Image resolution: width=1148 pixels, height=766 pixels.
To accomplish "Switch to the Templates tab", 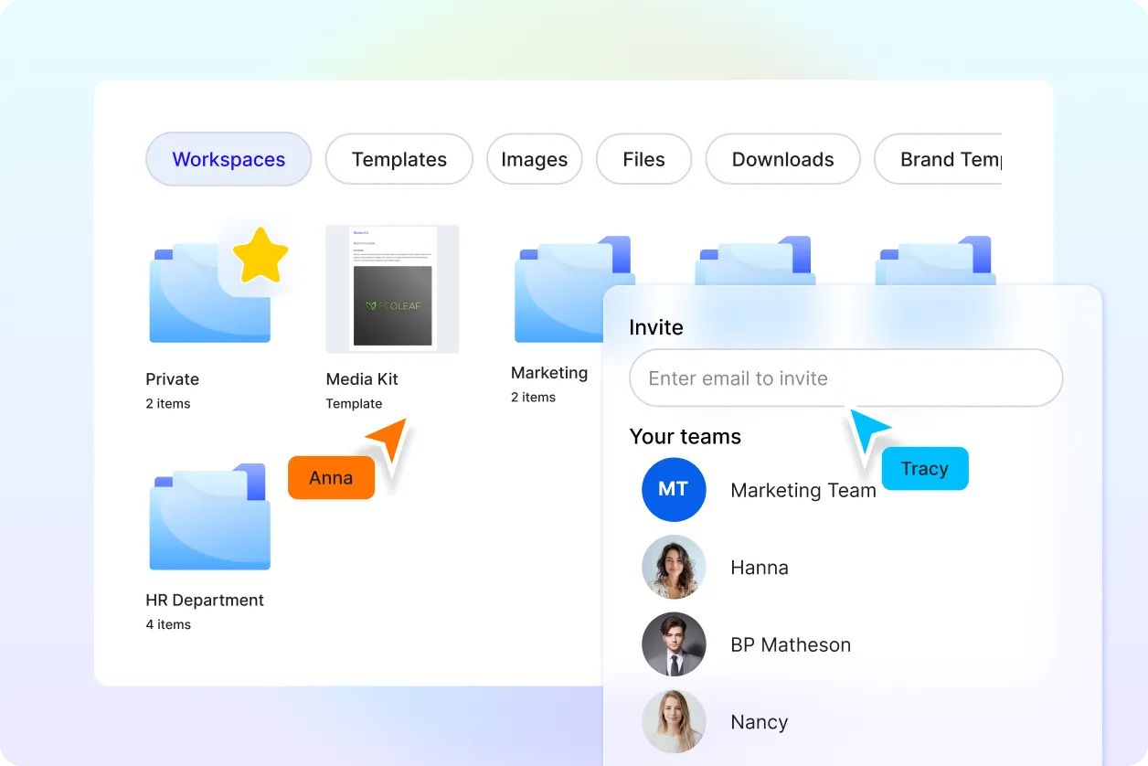I will pos(399,159).
